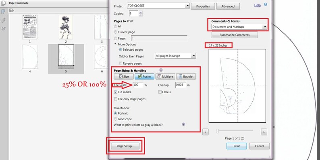
Task: Click the blue help question mark icon
Action: tap(265, 4)
